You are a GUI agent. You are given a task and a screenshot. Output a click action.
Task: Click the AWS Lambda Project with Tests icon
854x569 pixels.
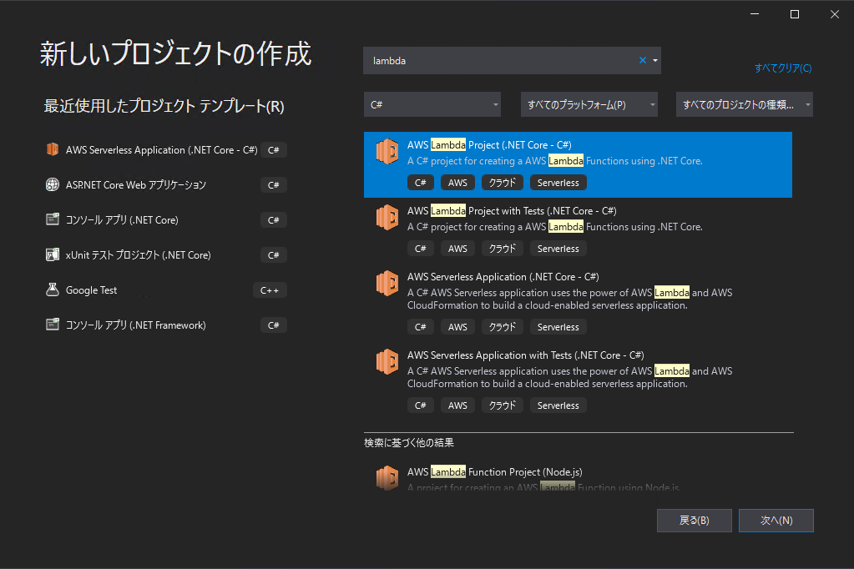point(387,218)
